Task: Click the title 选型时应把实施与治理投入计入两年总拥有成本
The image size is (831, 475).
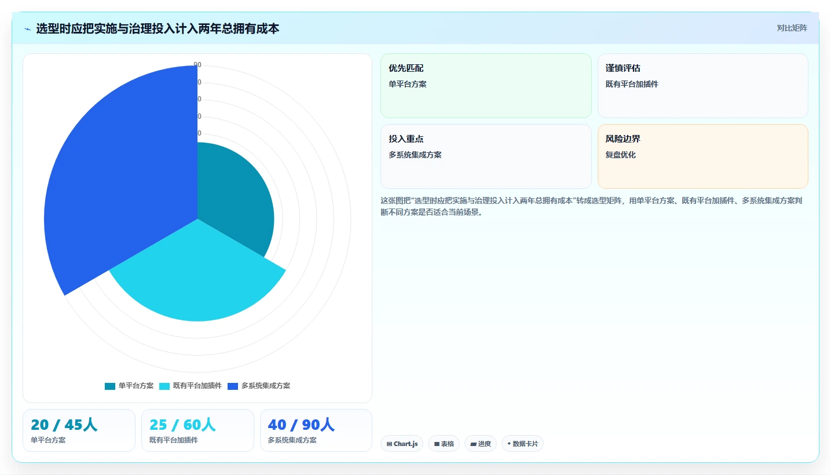Action: click(158, 28)
